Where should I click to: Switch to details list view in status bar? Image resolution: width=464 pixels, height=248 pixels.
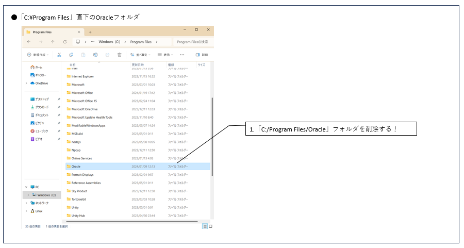(205, 226)
